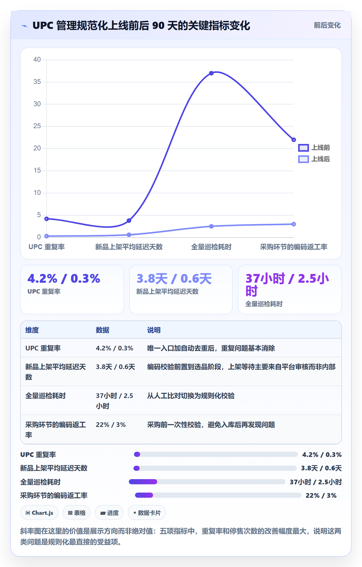Click the 上线后 point at UPC 重复率
The width and height of the screenshot is (362, 567).
[47, 236]
